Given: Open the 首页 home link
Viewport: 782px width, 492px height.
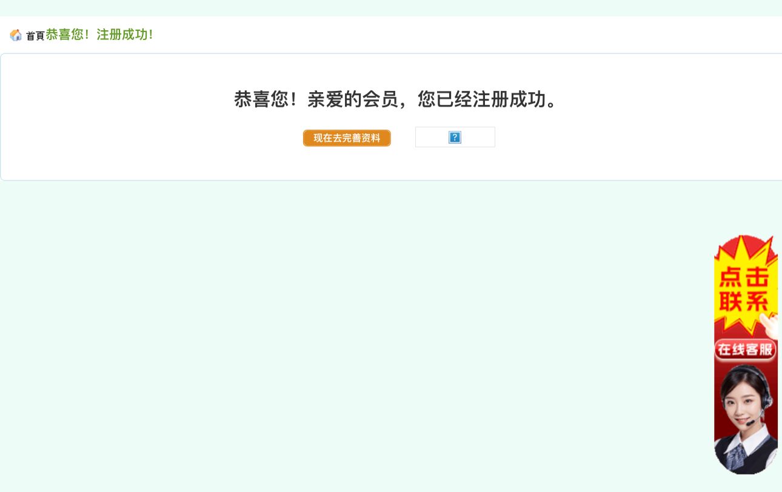Looking at the screenshot, I should [x=35, y=36].
